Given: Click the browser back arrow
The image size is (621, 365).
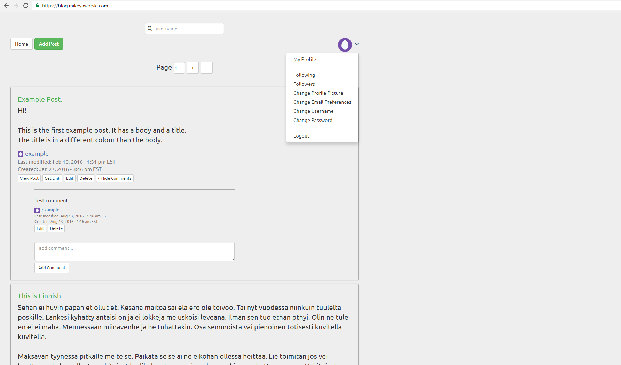Looking at the screenshot, I should point(6,6).
